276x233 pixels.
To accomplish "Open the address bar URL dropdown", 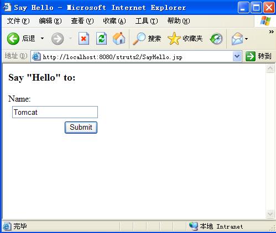I will (x=237, y=56).
